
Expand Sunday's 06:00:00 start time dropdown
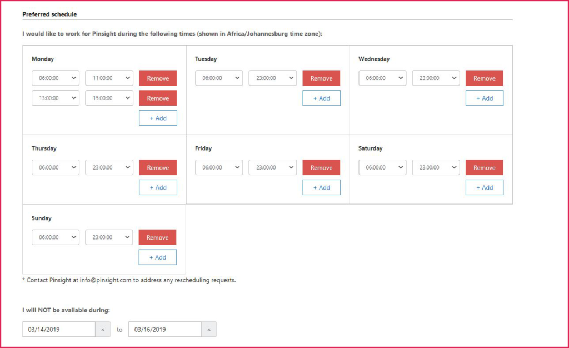tap(56, 237)
